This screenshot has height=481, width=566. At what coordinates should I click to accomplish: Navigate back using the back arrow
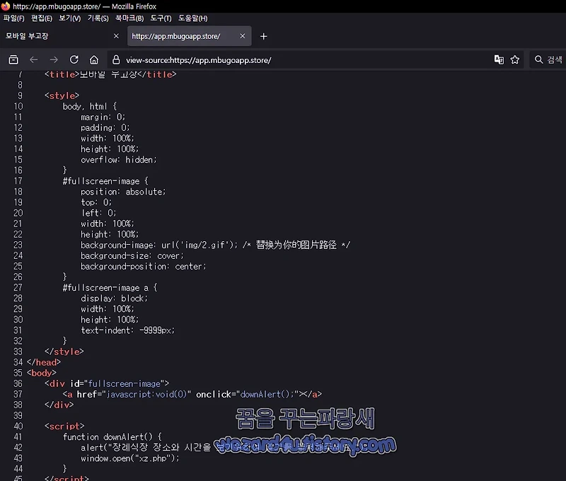(x=33, y=59)
